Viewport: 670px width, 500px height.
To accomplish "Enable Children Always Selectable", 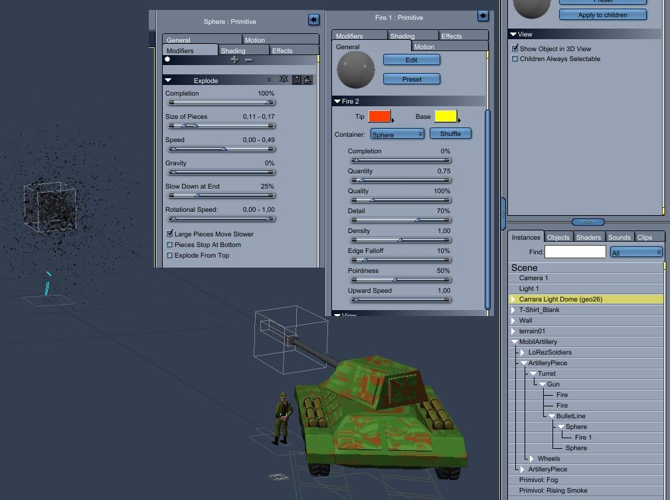I will coord(515,58).
